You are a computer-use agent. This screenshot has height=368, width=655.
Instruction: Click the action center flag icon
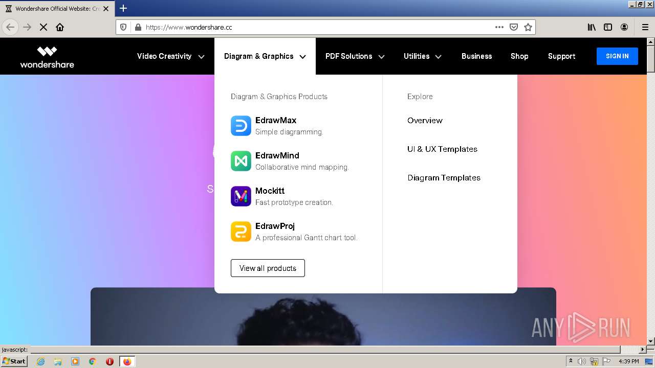[x=605, y=361]
